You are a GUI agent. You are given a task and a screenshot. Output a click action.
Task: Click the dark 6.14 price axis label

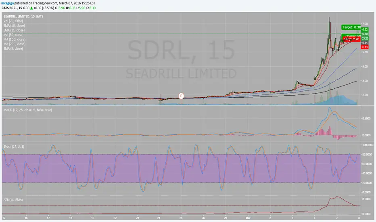click(x=365, y=43)
